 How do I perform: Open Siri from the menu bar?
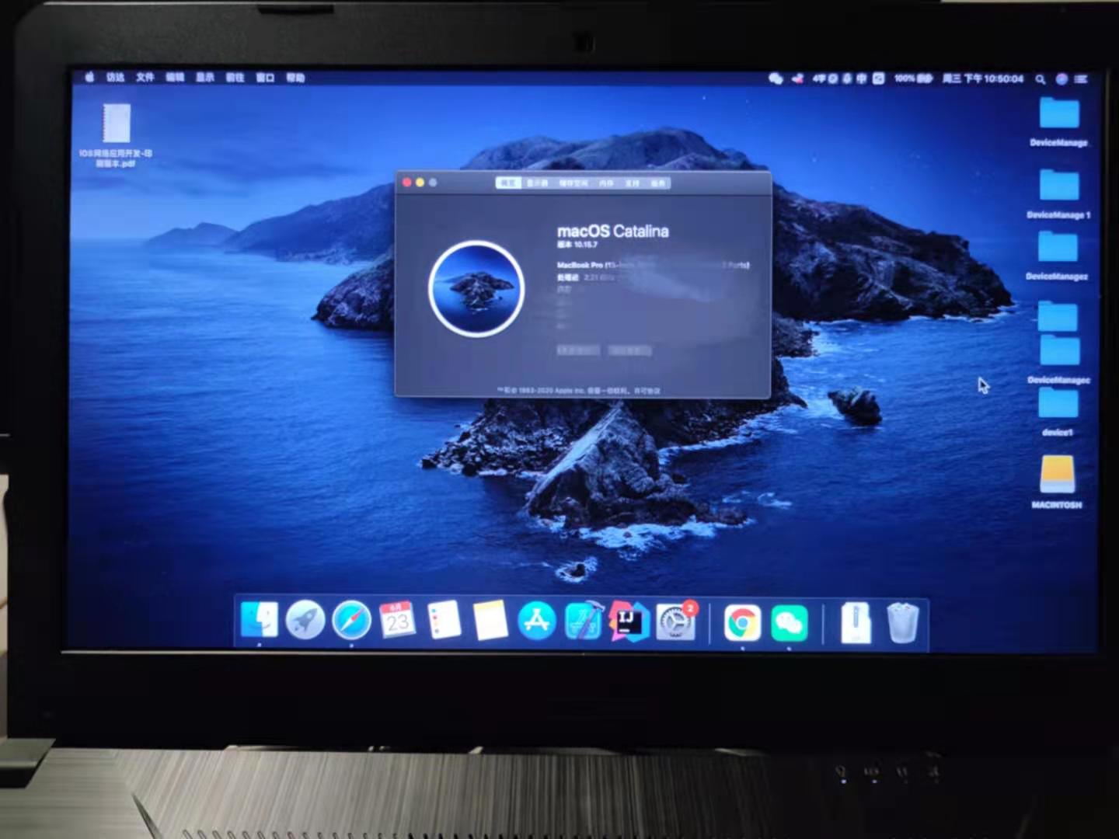click(1061, 79)
